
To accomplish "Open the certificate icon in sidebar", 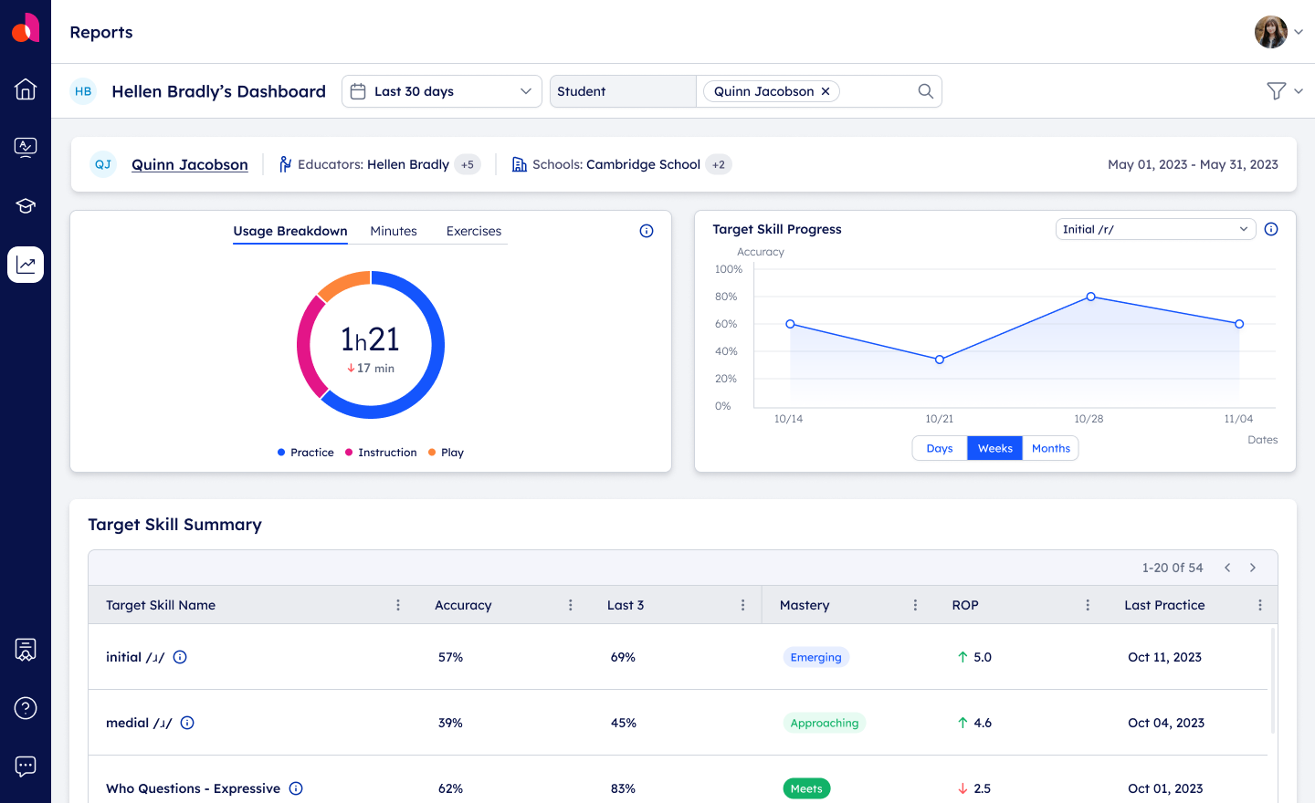I will coord(26,650).
